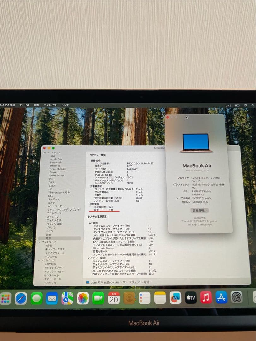Open Notes app in the Dock
Image resolution: width=256 pixels, height=341 pixels.
(160, 298)
